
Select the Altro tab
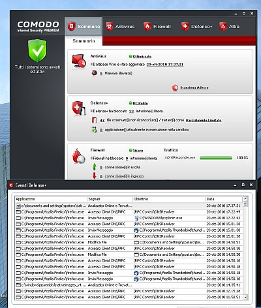[229, 26]
